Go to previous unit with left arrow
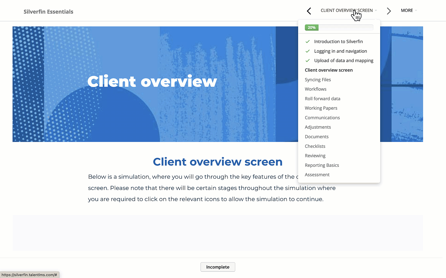The image size is (446, 278). [309, 11]
